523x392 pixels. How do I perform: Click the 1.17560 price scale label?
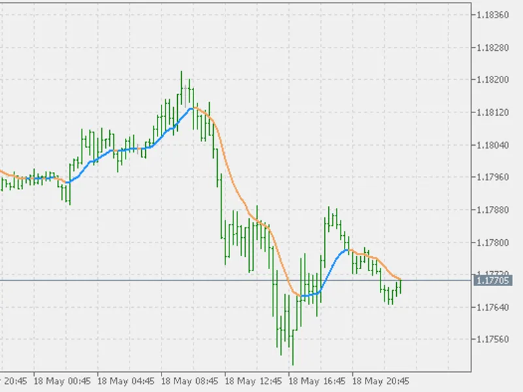[x=493, y=339]
